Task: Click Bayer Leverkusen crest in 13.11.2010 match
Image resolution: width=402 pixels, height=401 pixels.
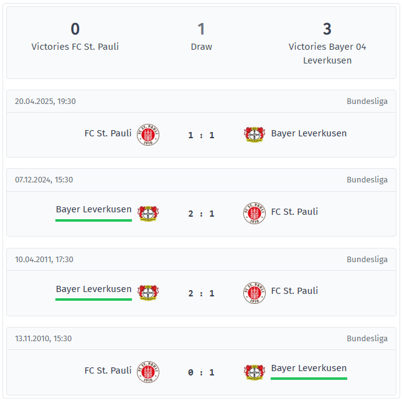Action: [x=255, y=372]
